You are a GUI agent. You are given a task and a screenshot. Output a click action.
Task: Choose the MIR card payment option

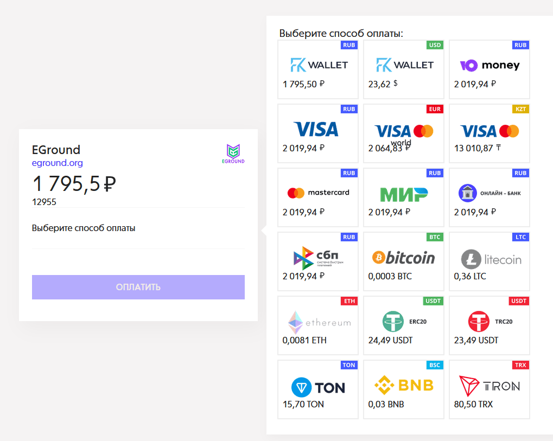tap(403, 197)
